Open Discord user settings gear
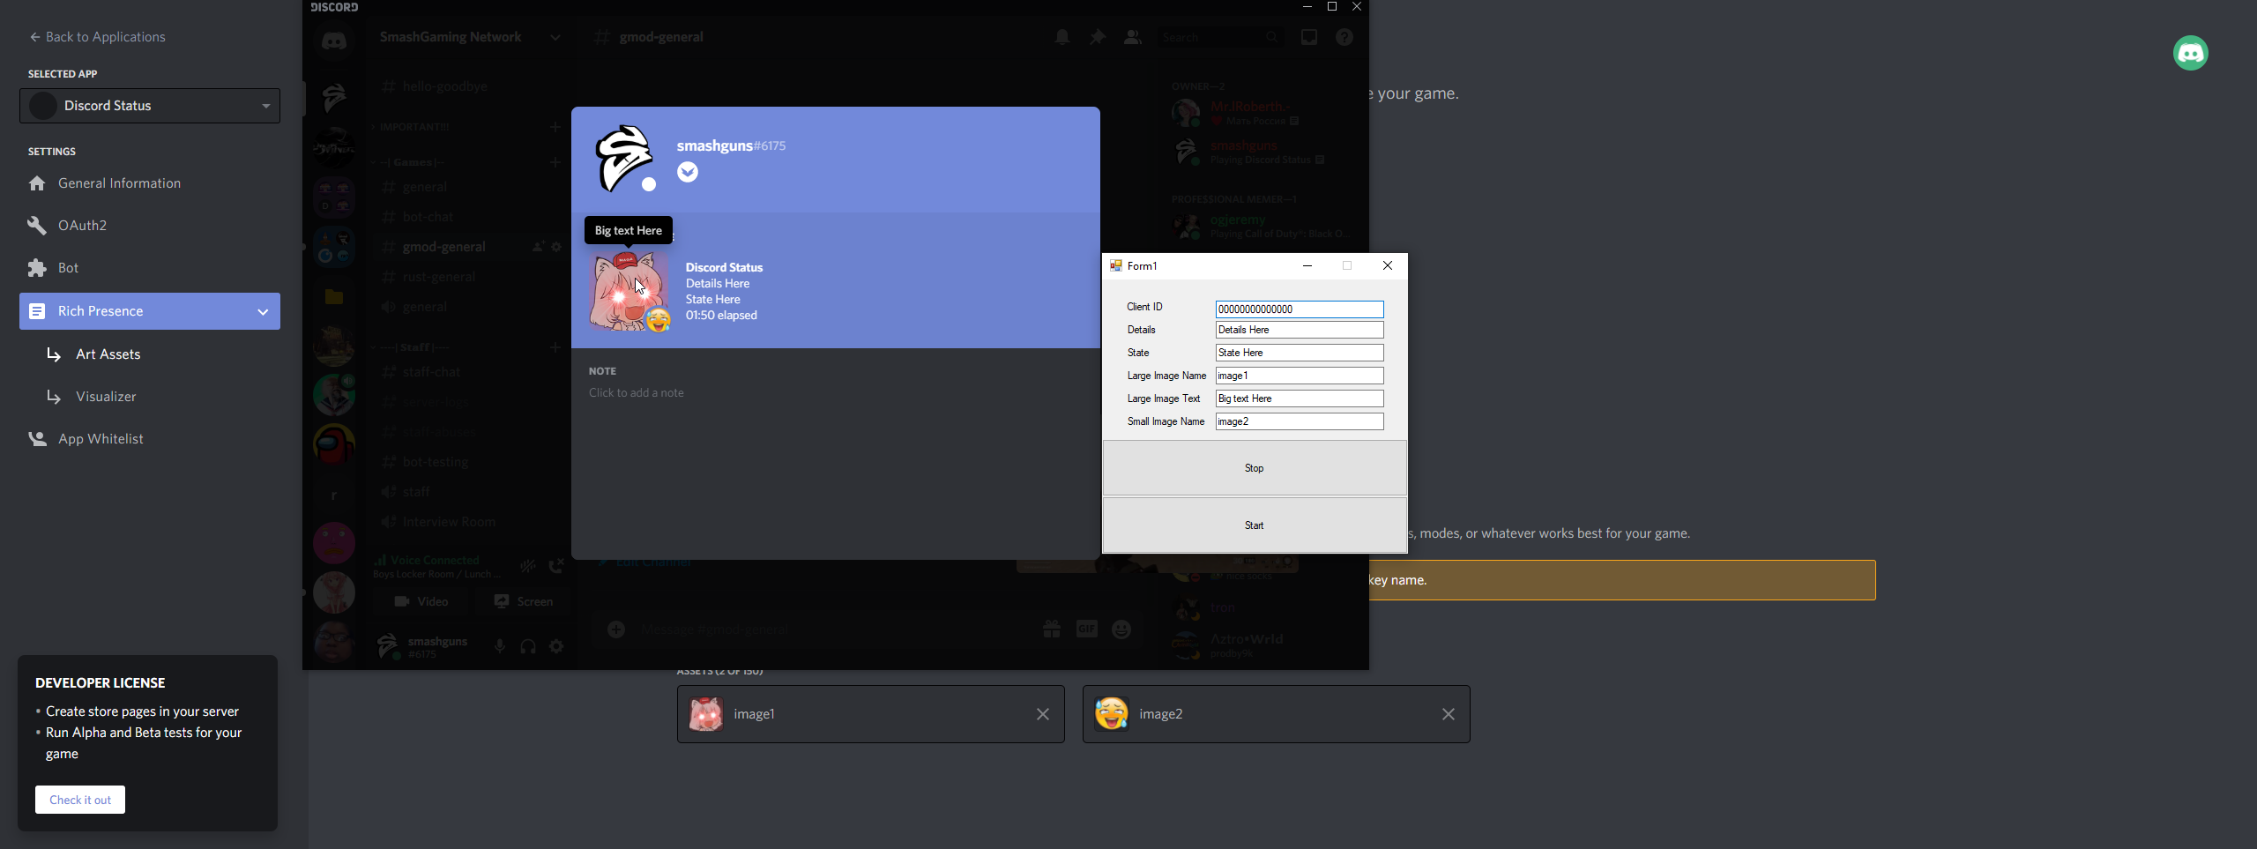 pyautogui.click(x=556, y=647)
